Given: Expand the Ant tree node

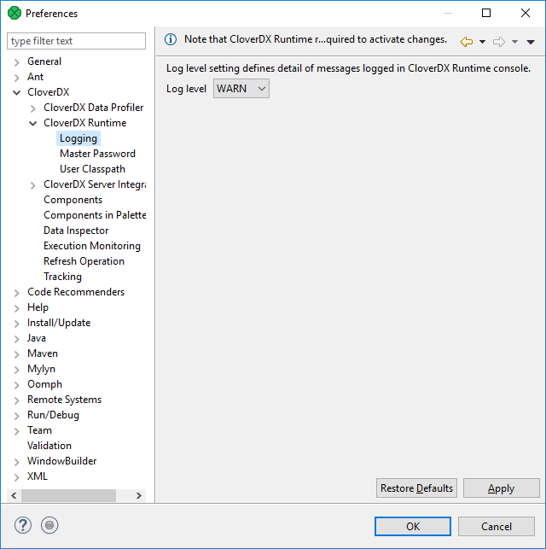Looking at the screenshot, I should pyautogui.click(x=17, y=78).
